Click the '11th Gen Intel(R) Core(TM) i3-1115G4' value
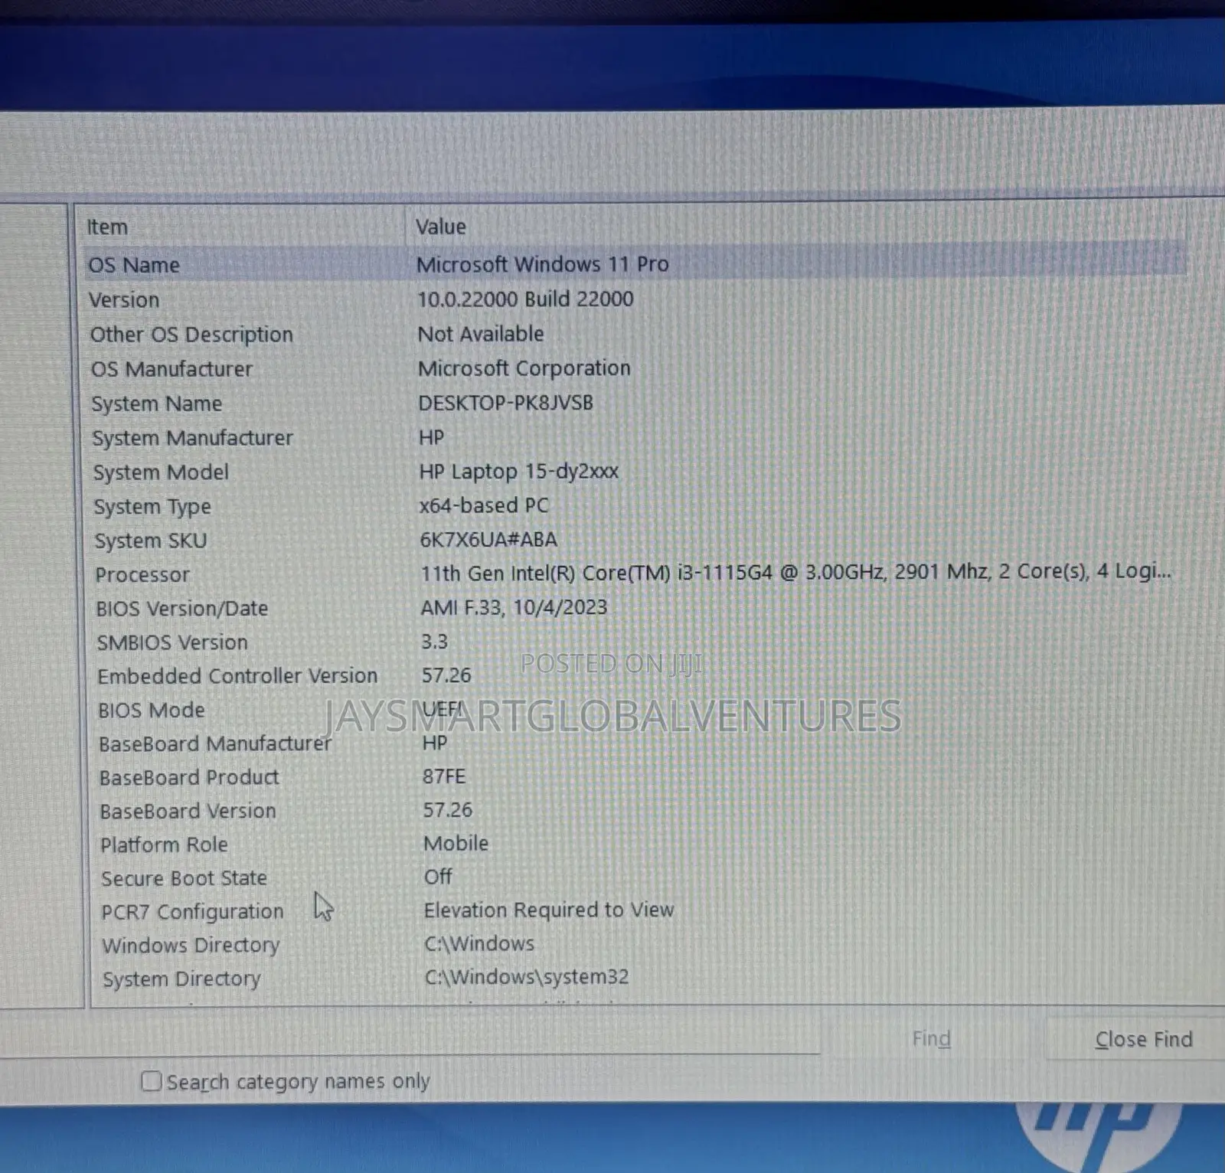1225x1173 pixels. click(795, 572)
